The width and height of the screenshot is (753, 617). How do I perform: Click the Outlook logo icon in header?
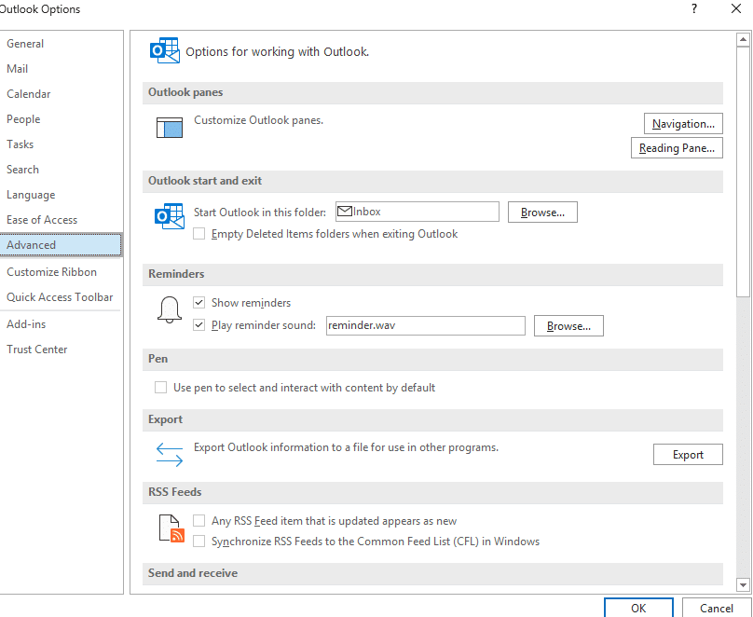click(x=165, y=50)
